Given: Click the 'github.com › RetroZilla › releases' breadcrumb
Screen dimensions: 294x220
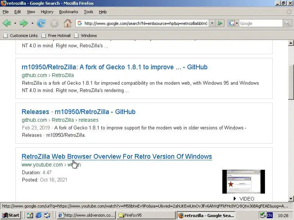Looking at the screenshot, I should click(x=60, y=120).
